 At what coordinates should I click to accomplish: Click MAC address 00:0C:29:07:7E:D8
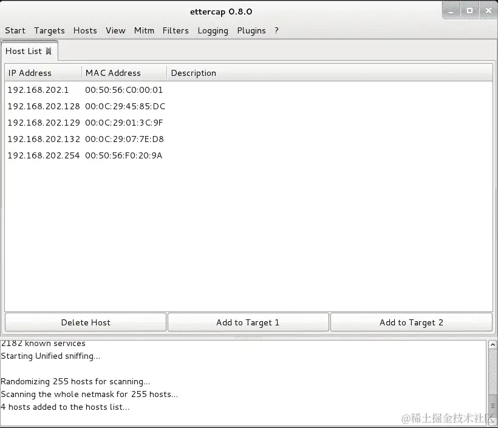[124, 139]
